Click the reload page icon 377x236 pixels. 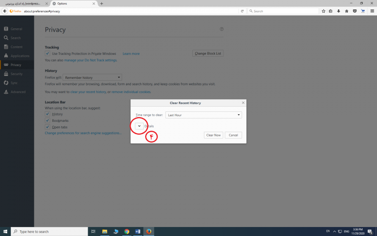click(x=242, y=11)
